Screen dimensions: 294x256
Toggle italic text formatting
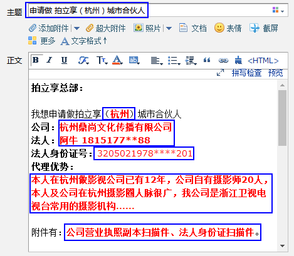[50, 60]
